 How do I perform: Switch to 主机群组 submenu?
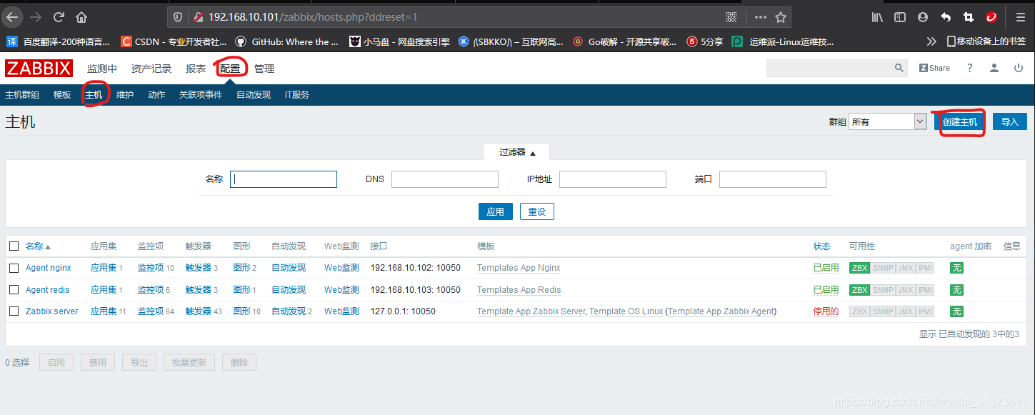click(22, 94)
